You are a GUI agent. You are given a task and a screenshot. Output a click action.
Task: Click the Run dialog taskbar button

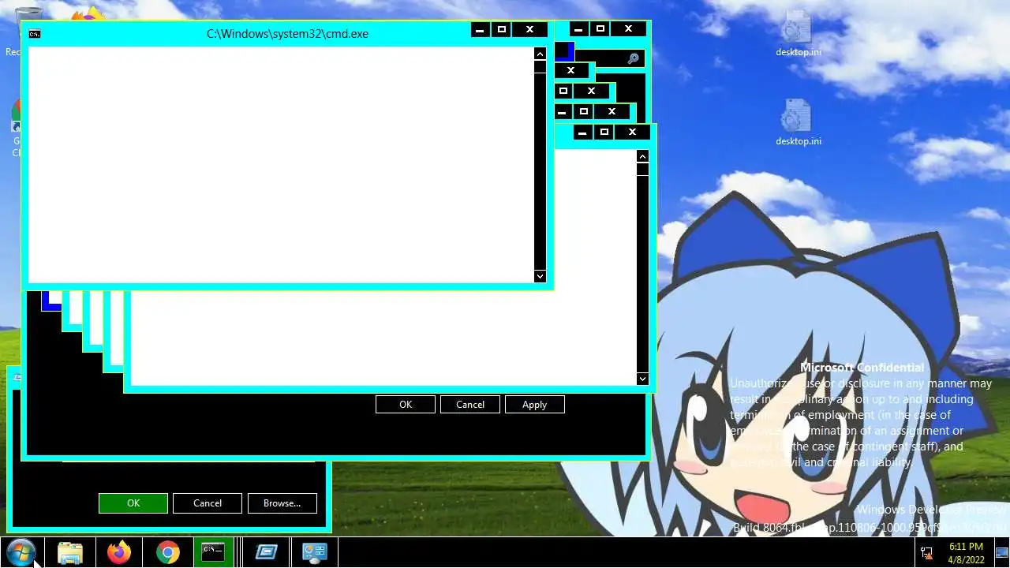pos(266,552)
